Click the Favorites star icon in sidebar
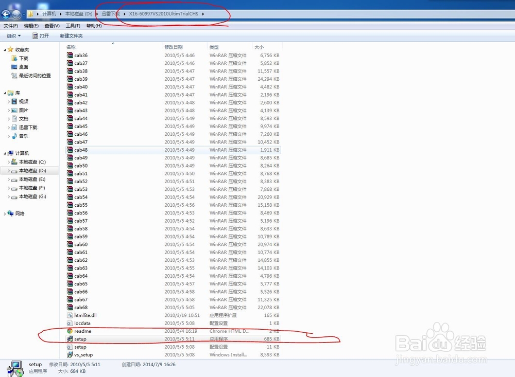The image size is (515, 377). click(x=10, y=49)
